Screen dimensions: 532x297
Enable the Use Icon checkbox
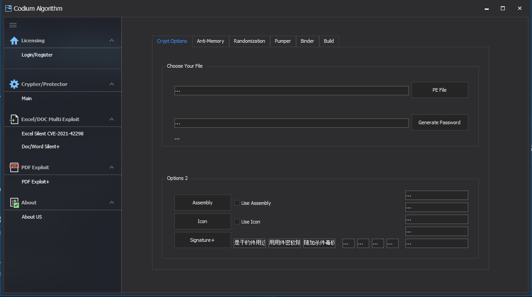[x=237, y=221]
